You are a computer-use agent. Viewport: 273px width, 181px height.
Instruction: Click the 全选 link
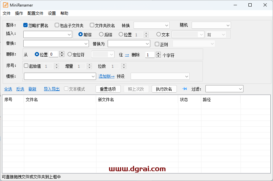8,89
